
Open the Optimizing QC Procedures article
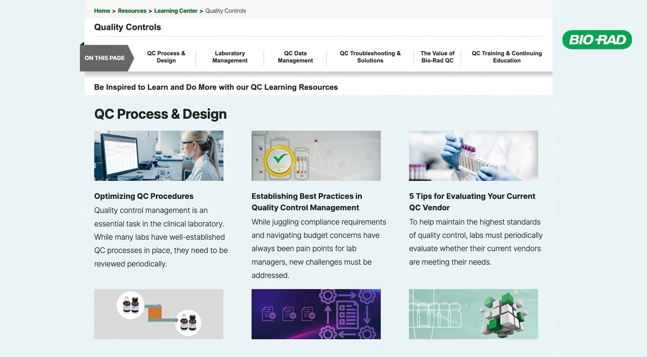point(144,196)
